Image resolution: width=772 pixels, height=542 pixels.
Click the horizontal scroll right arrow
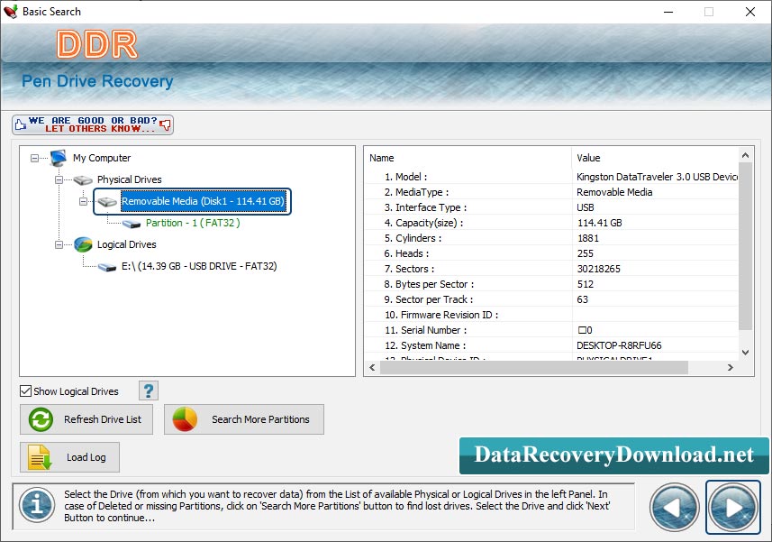click(x=731, y=368)
